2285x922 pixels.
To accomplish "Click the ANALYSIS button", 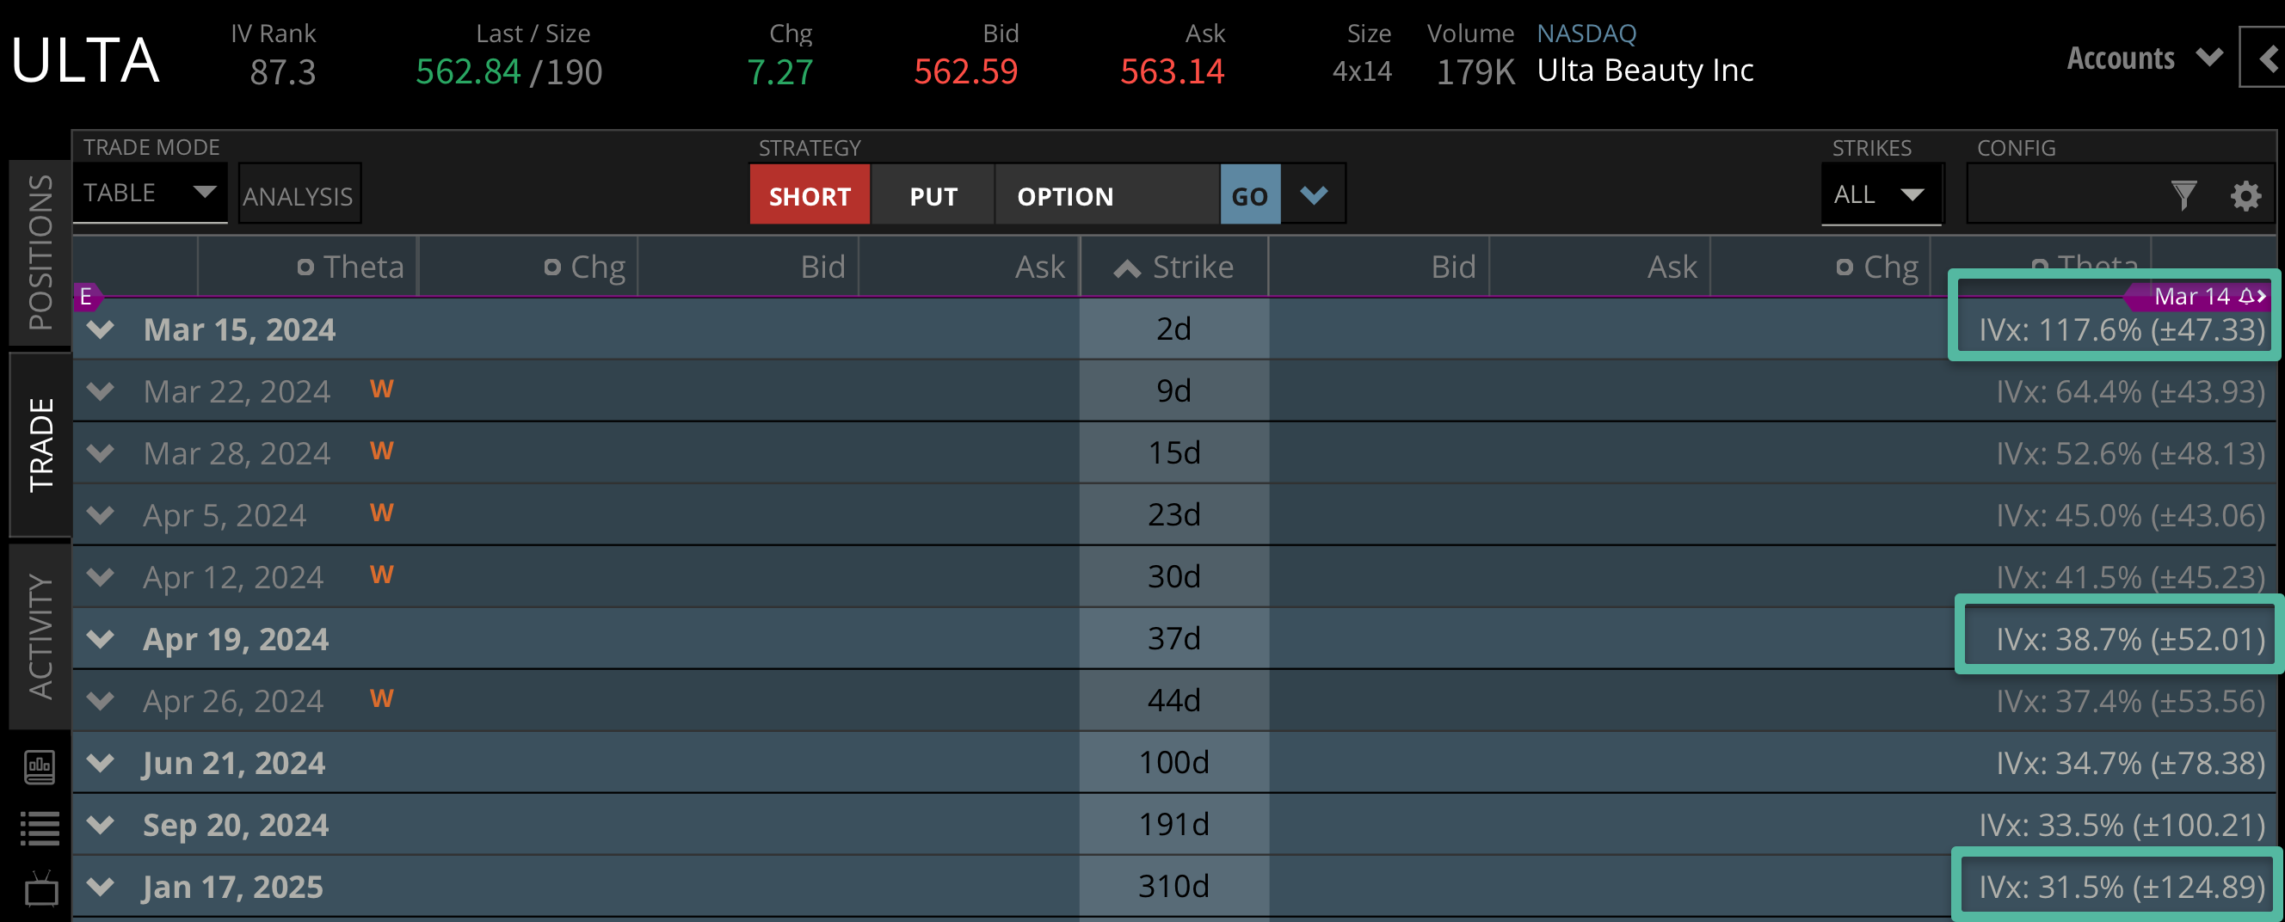I will pyautogui.click(x=298, y=195).
